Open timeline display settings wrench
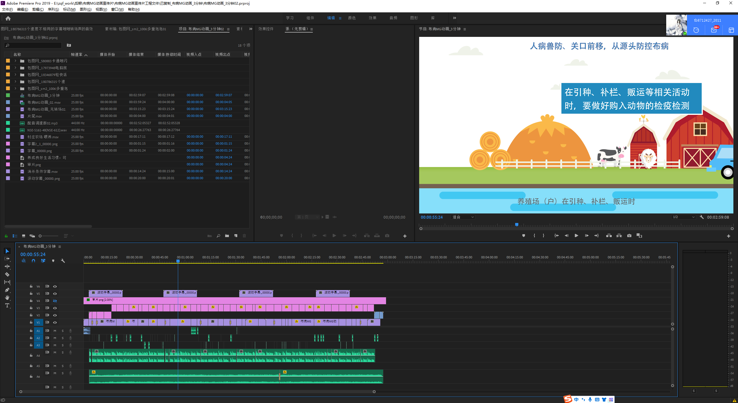Image resolution: width=738 pixels, height=403 pixels. point(63,261)
